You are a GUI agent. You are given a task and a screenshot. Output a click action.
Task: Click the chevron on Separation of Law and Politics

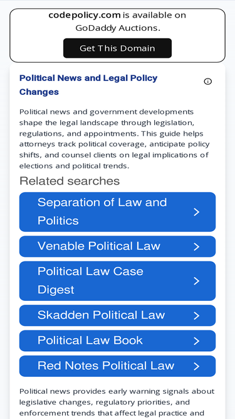[196, 212]
